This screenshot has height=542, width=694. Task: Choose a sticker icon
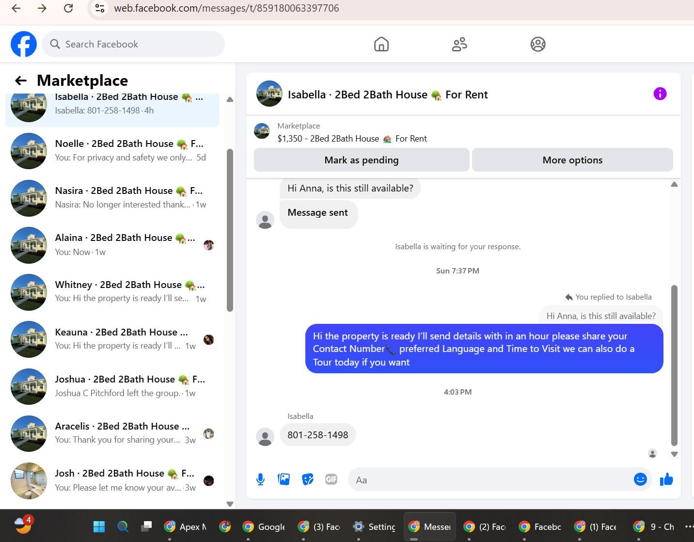click(307, 479)
